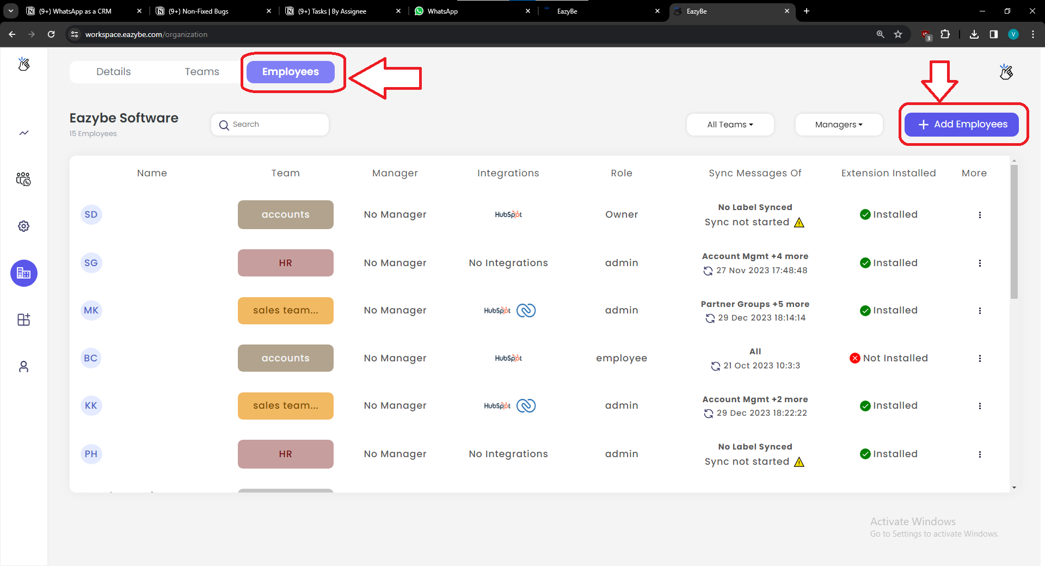This screenshot has height=566, width=1045.
Task: Open the add-widgets grid icon in sidebar
Action: tap(24, 319)
